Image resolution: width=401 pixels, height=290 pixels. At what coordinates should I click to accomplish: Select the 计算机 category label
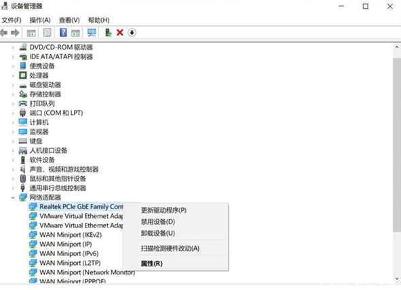39,122
